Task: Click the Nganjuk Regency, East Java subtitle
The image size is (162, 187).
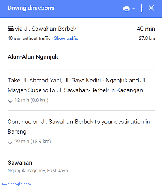Action: [38, 171]
